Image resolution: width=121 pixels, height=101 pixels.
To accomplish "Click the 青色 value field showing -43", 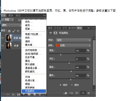I will pos(81,51).
